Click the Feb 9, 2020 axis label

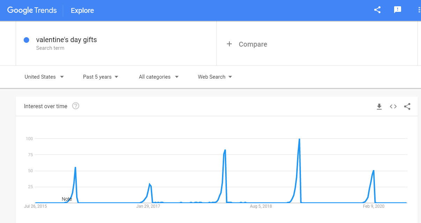(374, 206)
